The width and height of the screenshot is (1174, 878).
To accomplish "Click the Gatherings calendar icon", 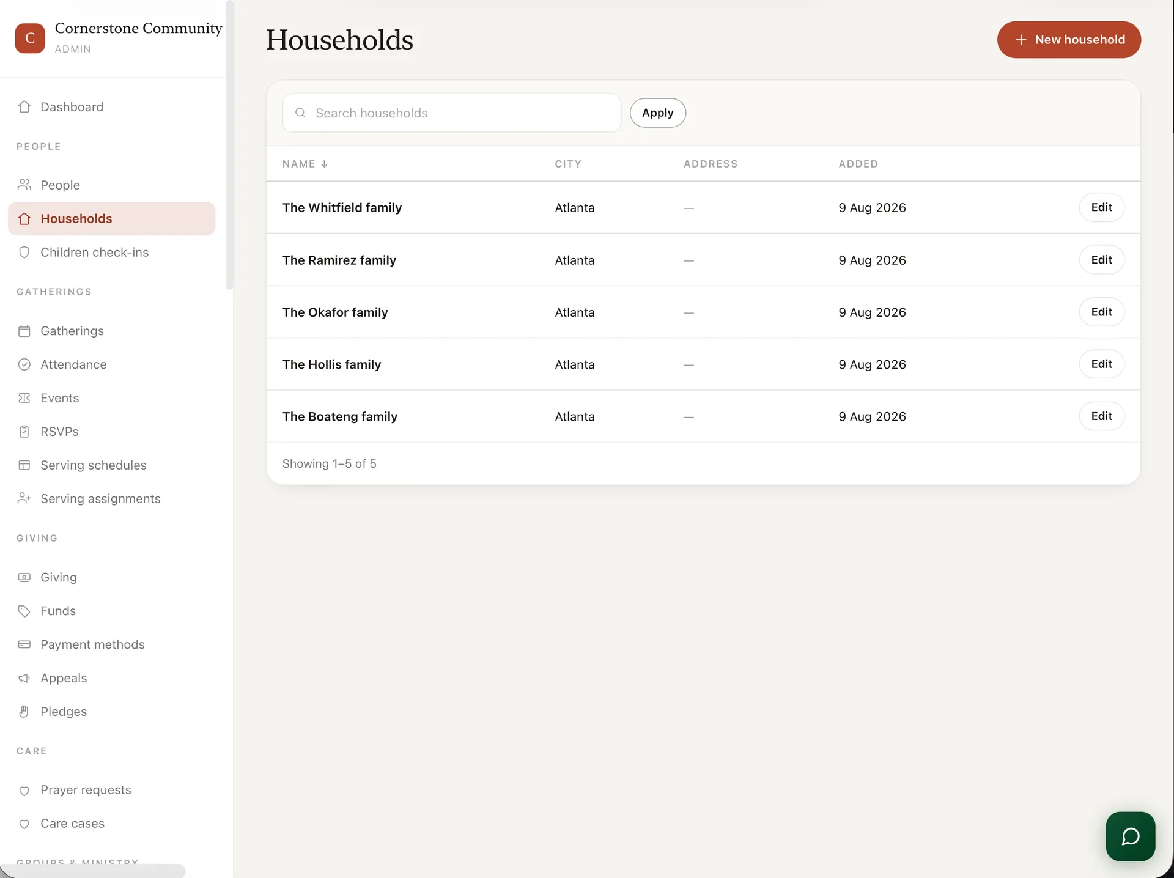I will [x=24, y=331].
